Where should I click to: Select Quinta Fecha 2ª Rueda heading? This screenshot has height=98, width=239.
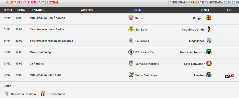point(32,2)
